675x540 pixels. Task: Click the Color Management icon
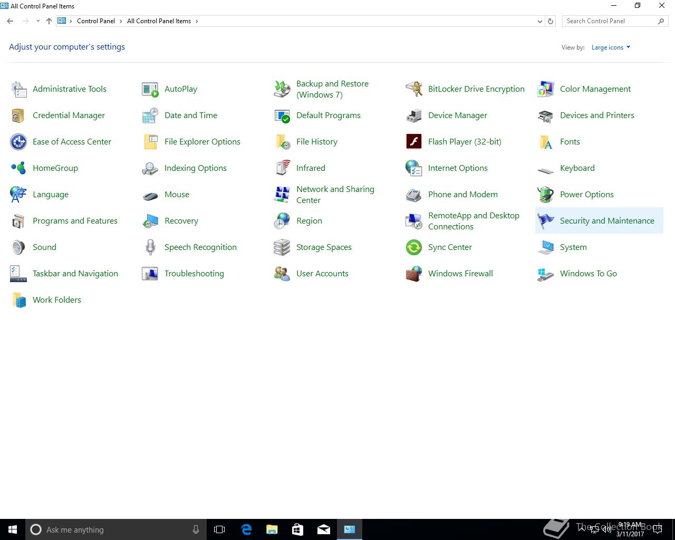click(x=546, y=89)
